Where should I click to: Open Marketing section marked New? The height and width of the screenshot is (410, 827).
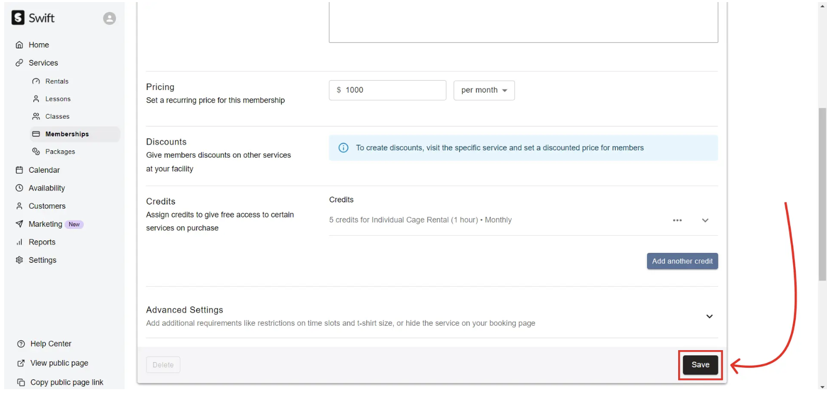click(x=45, y=224)
